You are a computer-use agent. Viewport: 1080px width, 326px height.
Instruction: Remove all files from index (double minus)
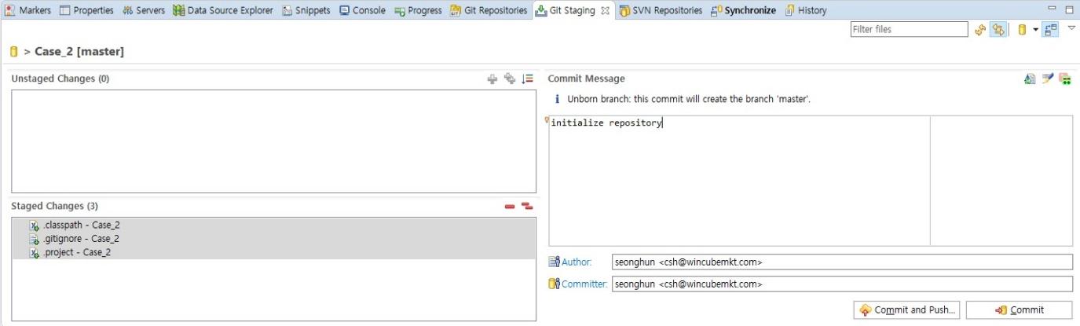tap(527, 206)
